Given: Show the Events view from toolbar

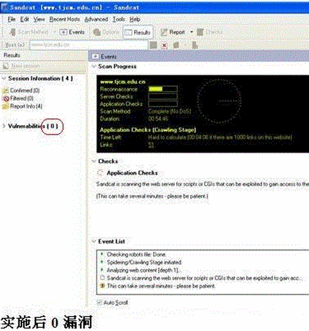Looking at the screenshot, I should click(73, 32).
